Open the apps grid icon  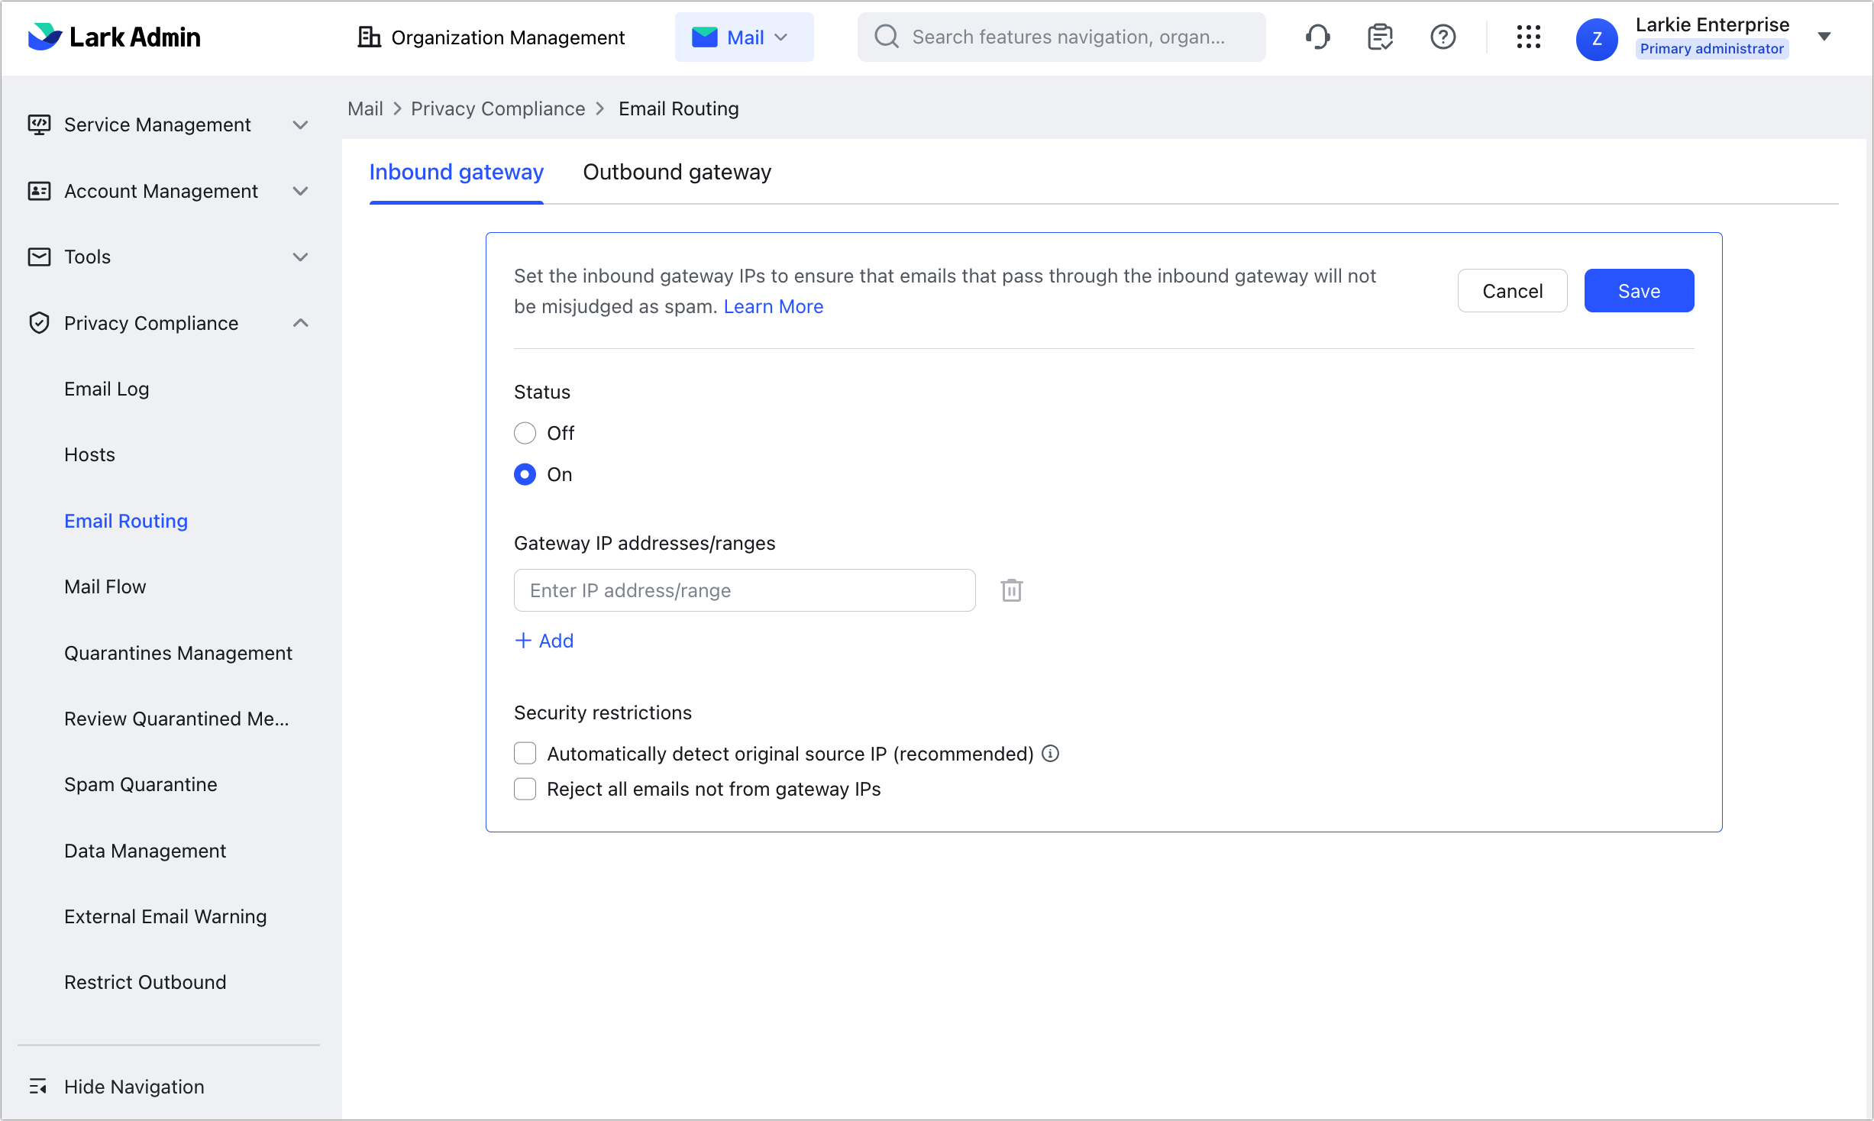click(1528, 37)
